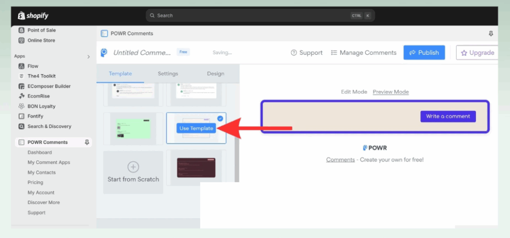Expand the Apps section chevron
510x238 pixels.
[89, 57]
